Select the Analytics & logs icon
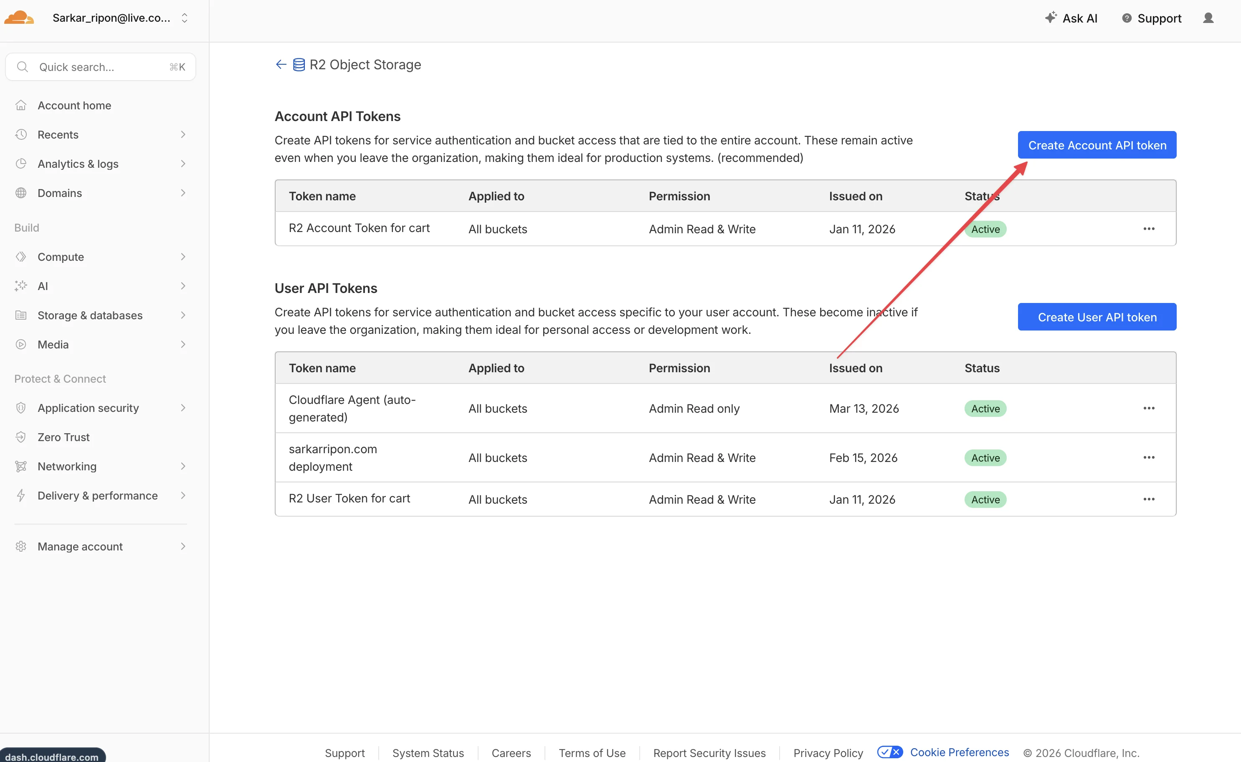This screenshot has height=762, width=1241. click(x=21, y=163)
